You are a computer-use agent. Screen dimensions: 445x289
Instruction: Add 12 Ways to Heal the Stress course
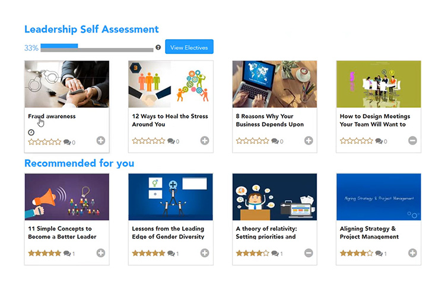(x=205, y=140)
